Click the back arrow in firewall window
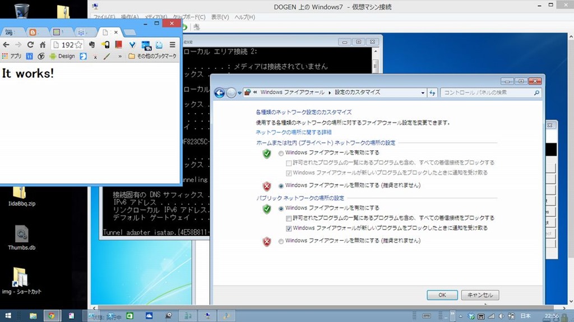Image resolution: width=574 pixels, height=322 pixels. coord(219,93)
